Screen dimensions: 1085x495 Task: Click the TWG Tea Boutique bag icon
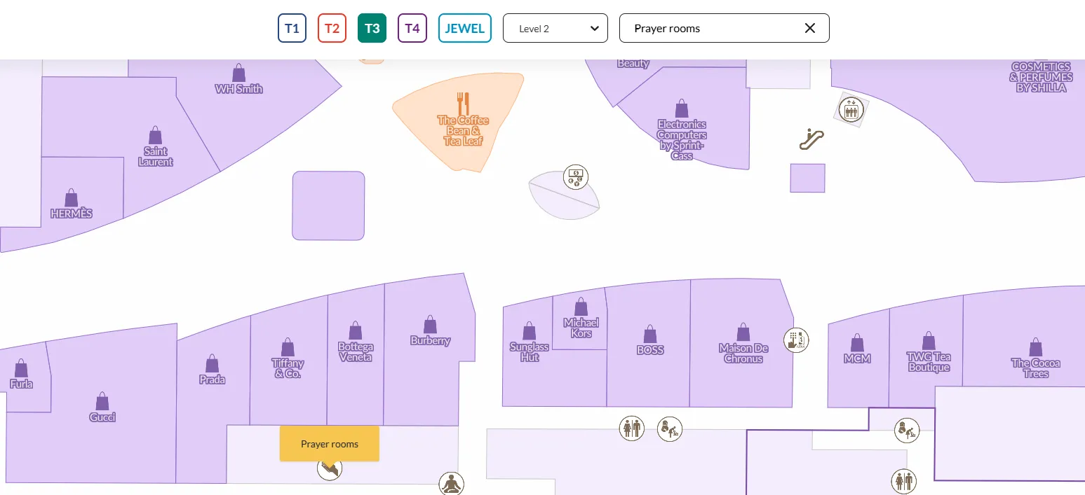(929, 341)
